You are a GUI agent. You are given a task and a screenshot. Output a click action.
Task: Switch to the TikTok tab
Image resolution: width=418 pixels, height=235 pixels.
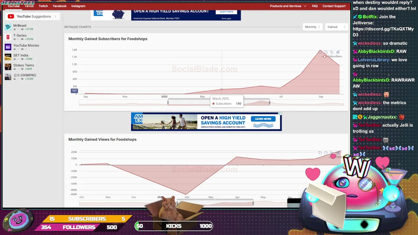click(x=29, y=6)
